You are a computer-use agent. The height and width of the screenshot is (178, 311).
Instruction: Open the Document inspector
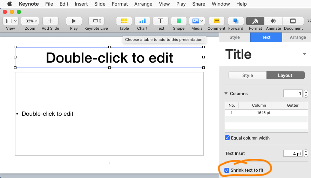(x=293, y=21)
